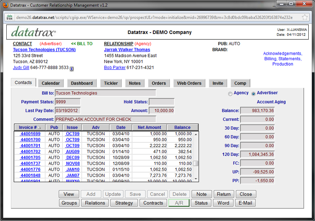Open the NOV08 issue link
Viewport: 315px width, 221px height.
(x=73, y=164)
